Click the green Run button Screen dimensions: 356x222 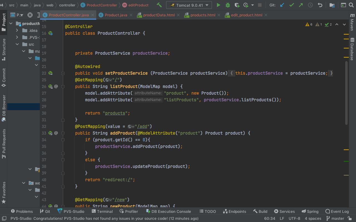218,5
